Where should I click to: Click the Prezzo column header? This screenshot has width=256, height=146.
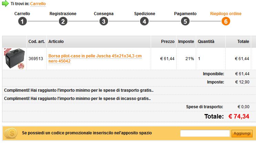pos(168,42)
